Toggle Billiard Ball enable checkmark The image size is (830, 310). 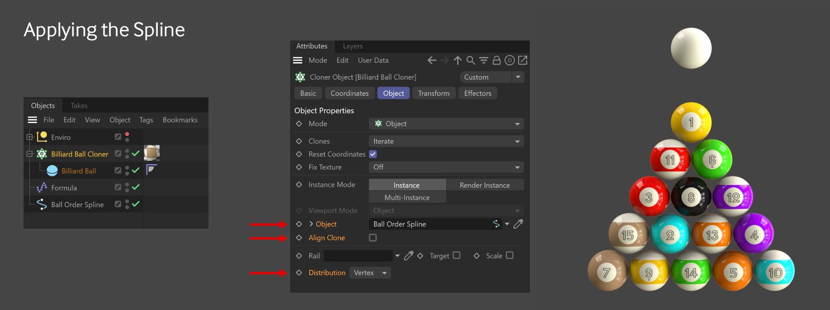(136, 170)
